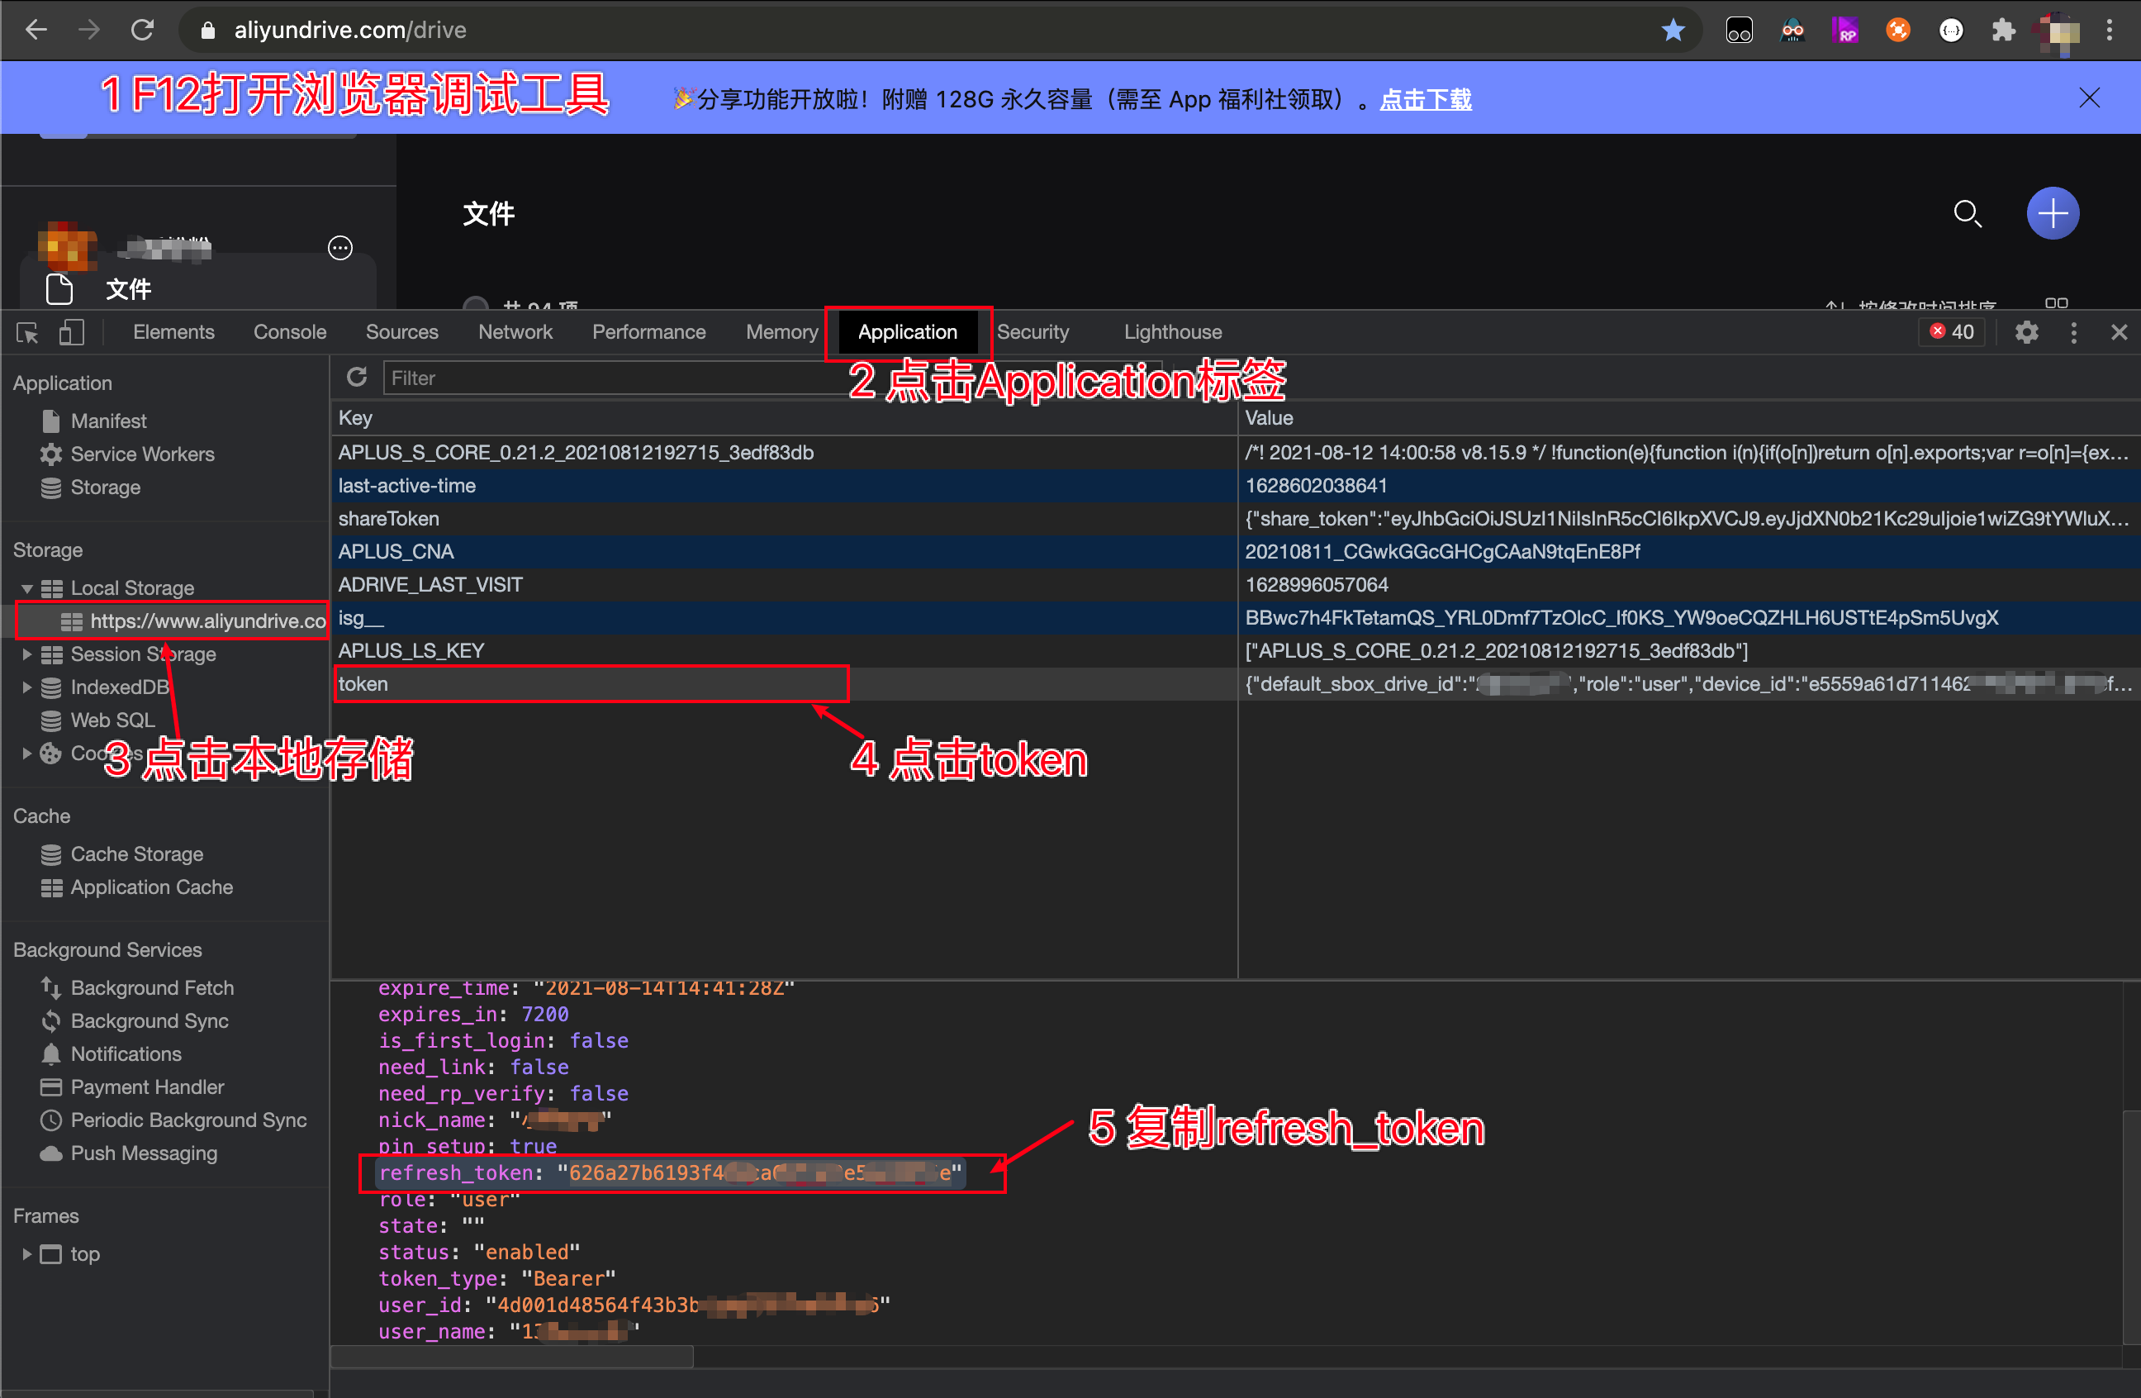Switch to the Console tab
Image resolution: width=2141 pixels, height=1398 pixels.
[290, 332]
